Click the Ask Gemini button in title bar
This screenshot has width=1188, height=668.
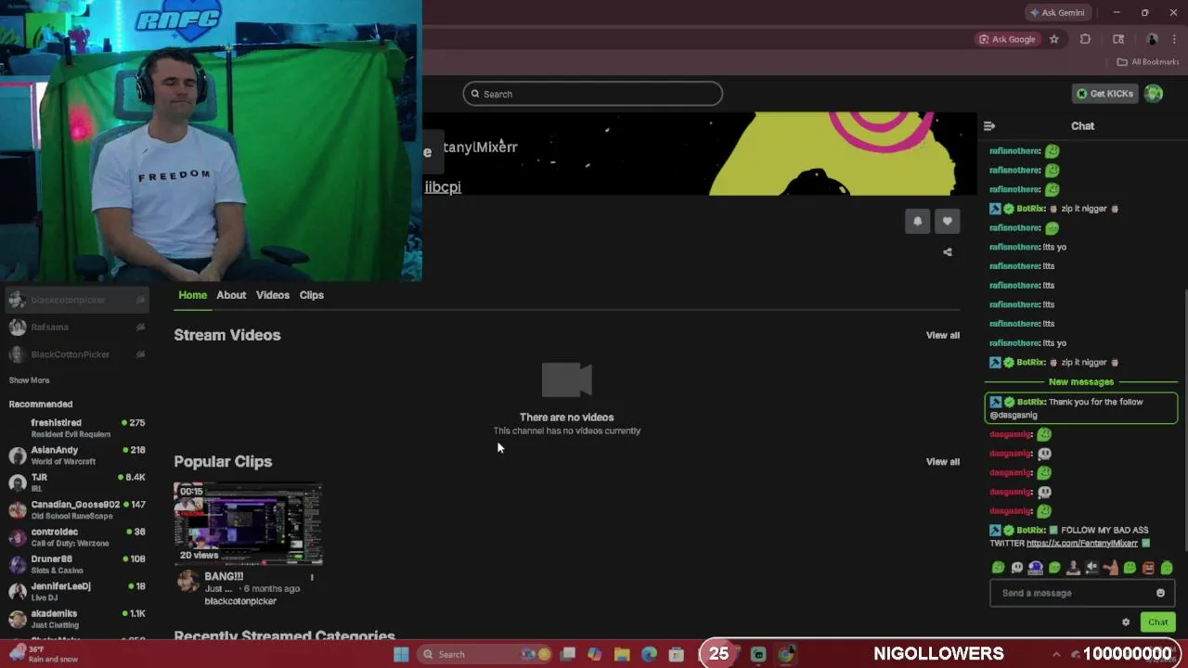pos(1057,13)
